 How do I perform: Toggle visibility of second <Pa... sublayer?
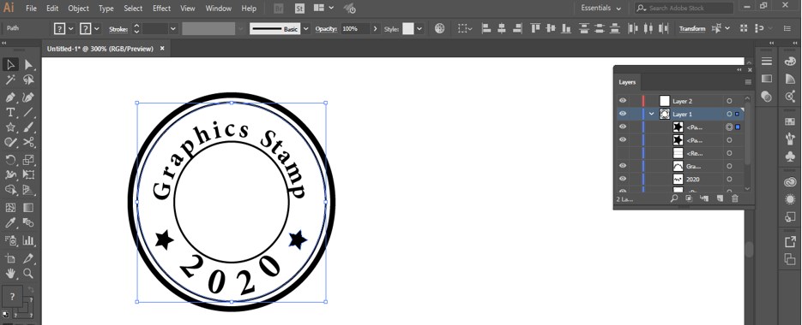pyautogui.click(x=623, y=139)
